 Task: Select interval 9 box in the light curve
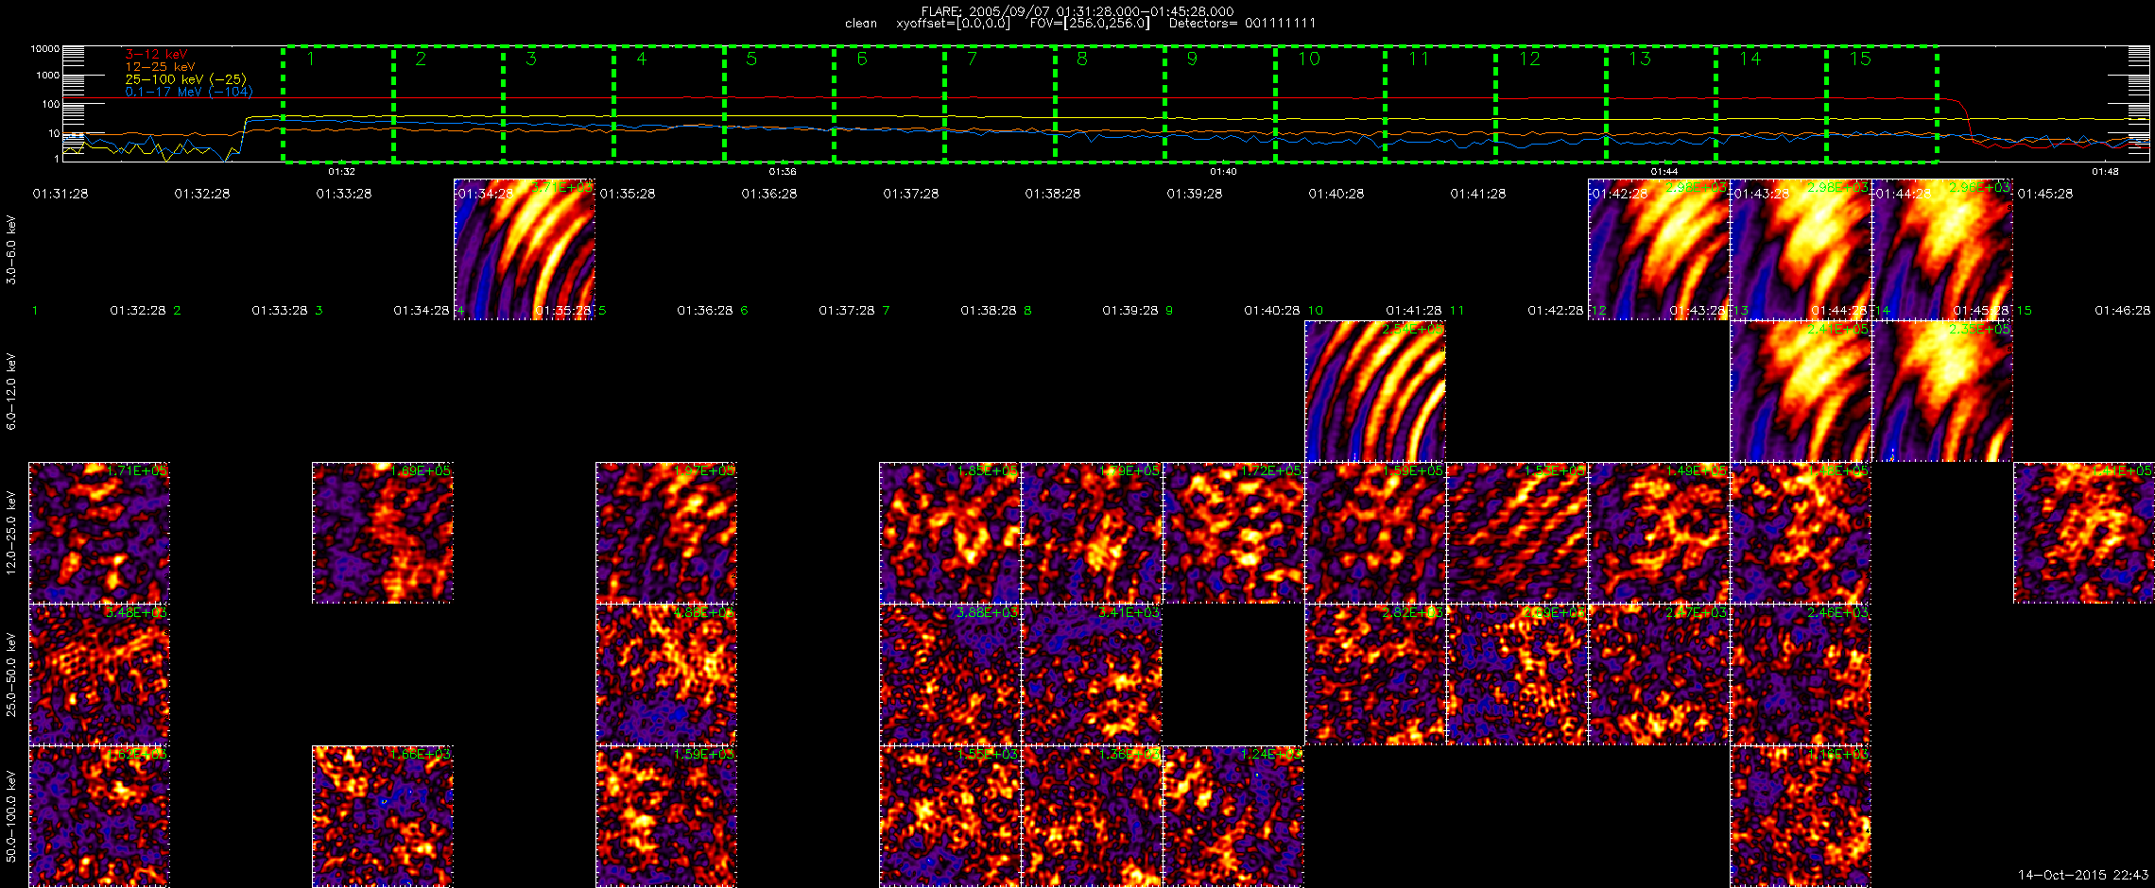pos(1220,103)
